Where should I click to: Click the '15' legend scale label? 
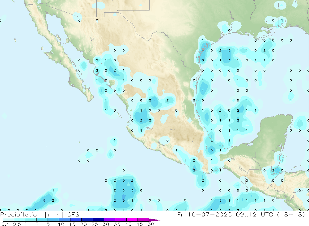(72, 224)
